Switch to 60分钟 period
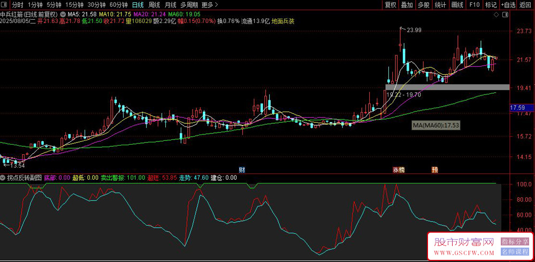 click(x=119, y=5)
